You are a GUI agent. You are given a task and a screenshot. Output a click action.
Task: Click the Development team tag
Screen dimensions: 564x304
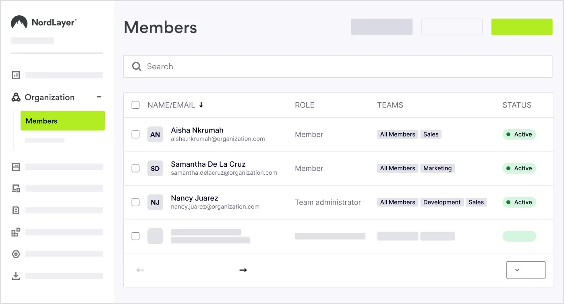442,202
